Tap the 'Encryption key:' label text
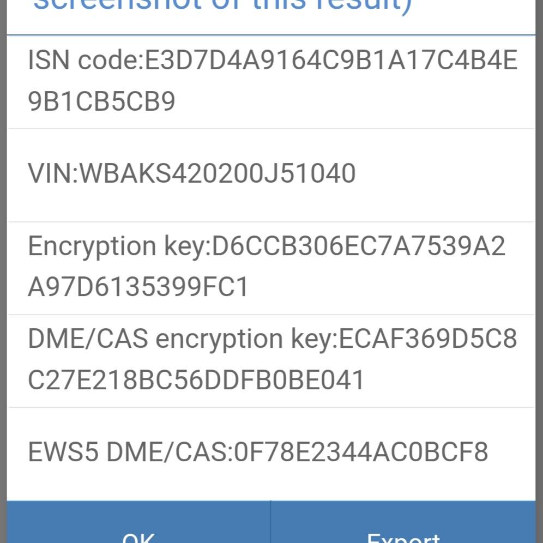Viewport: 543px width, 543px height. [119, 247]
